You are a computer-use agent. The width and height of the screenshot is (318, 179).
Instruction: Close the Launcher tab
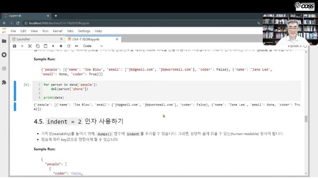[61, 39]
